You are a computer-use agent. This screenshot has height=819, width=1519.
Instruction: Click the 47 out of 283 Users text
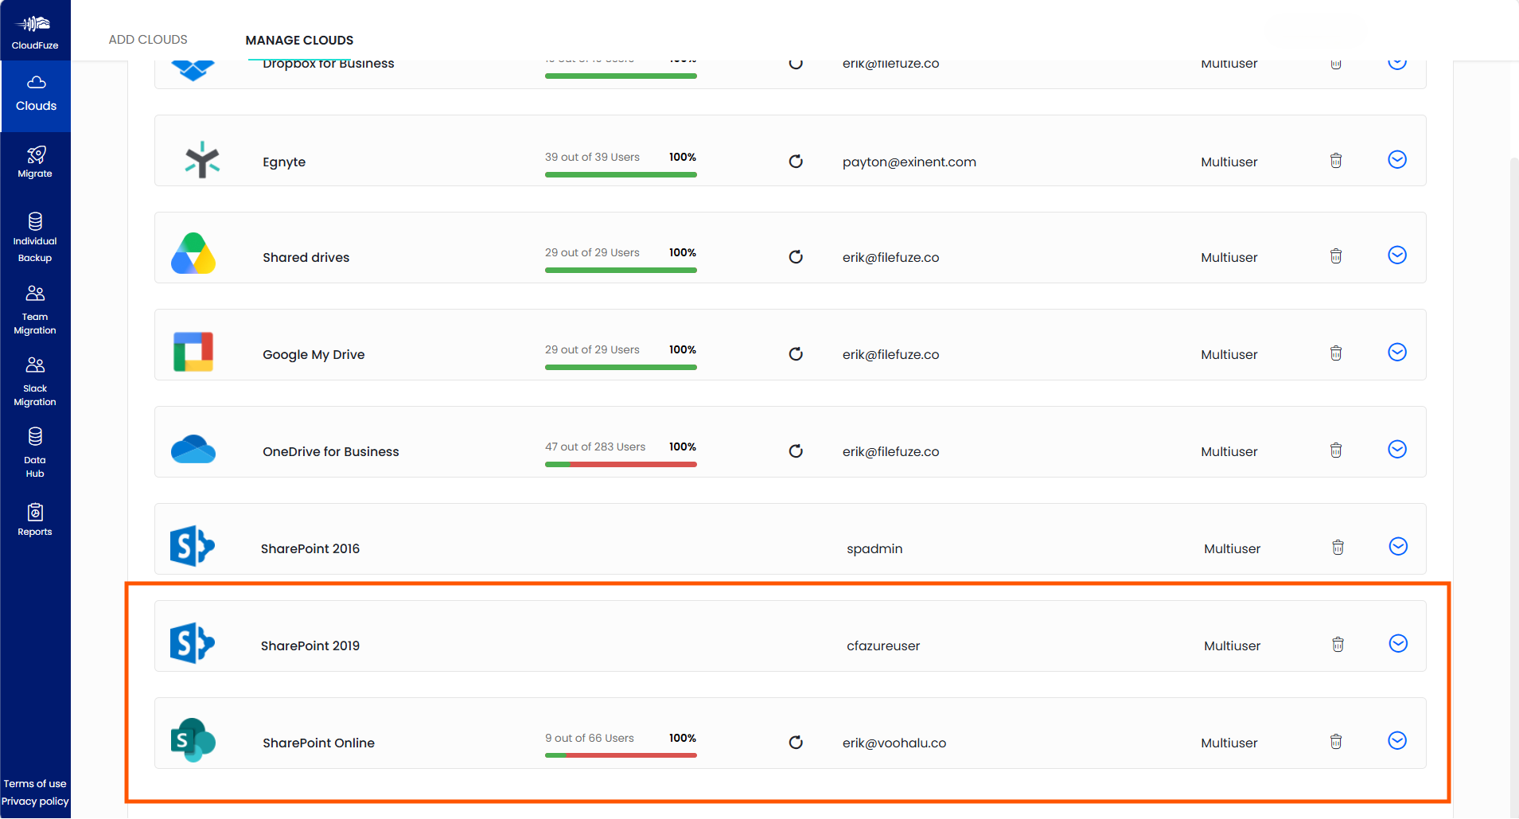tap(595, 447)
